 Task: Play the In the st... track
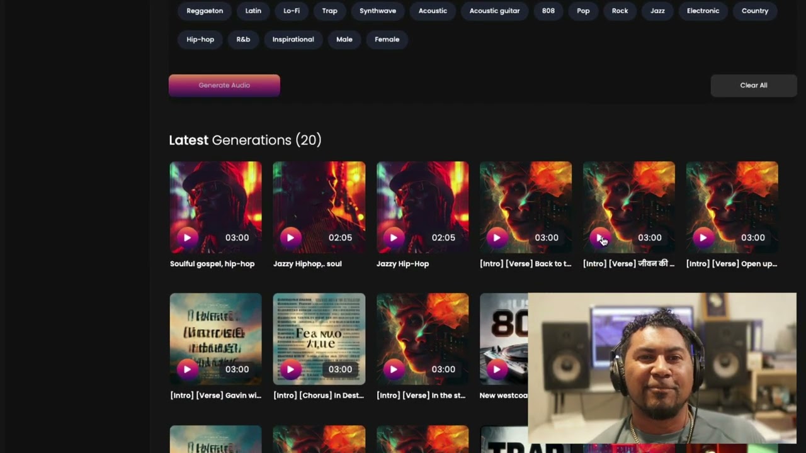(x=394, y=369)
